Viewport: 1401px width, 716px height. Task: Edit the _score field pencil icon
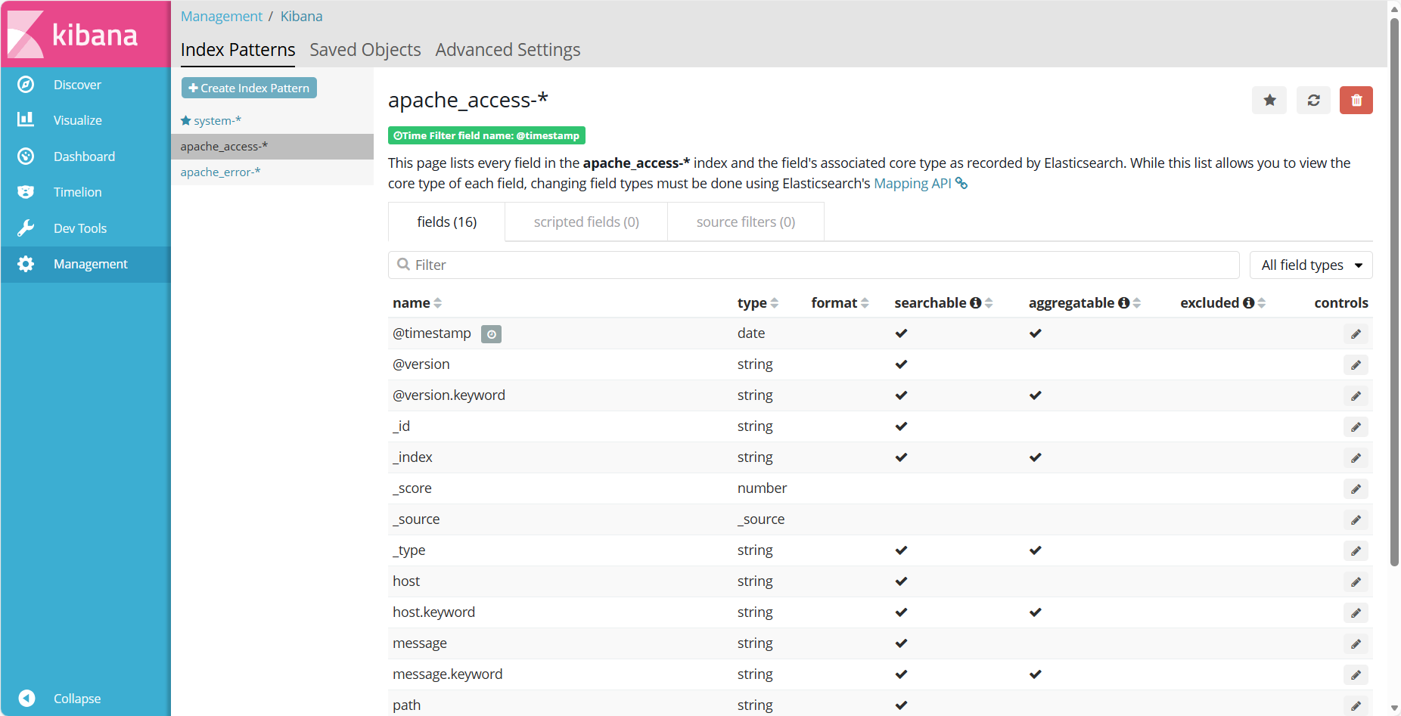1356,489
